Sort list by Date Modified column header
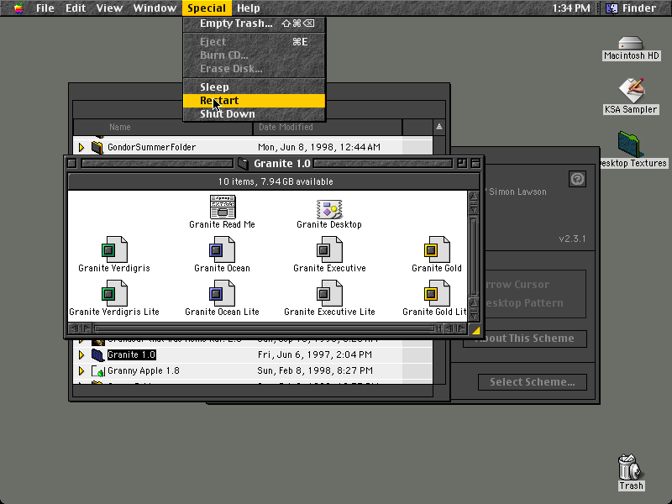 328,128
